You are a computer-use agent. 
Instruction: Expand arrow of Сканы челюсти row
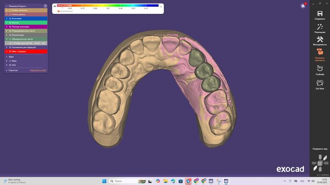coord(7,10)
